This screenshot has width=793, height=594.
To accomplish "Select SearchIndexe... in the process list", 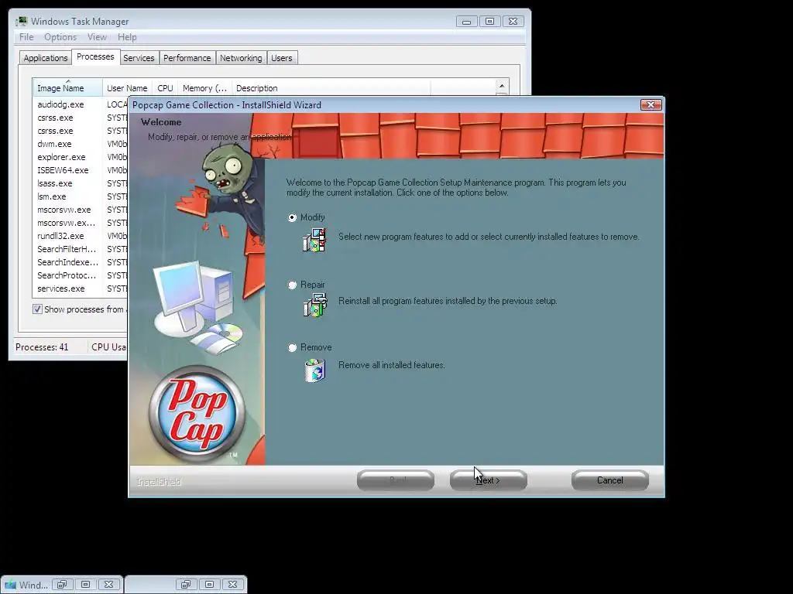I will coord(67,262).
